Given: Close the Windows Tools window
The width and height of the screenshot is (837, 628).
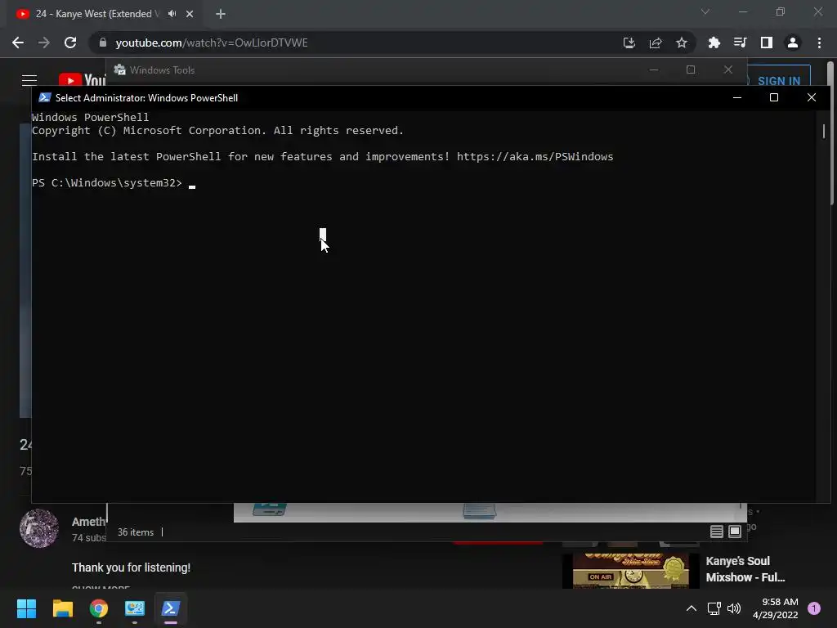Looking at the screenshot, I should [x=728, y=70].
